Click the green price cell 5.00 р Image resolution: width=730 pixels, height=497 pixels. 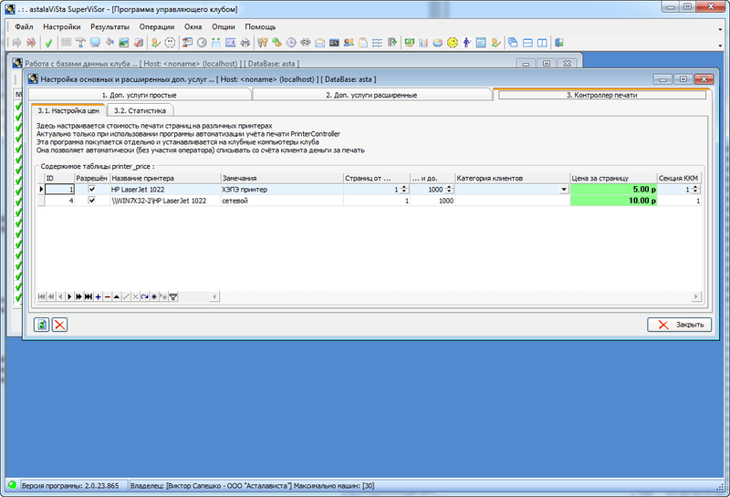pos(613,190)
